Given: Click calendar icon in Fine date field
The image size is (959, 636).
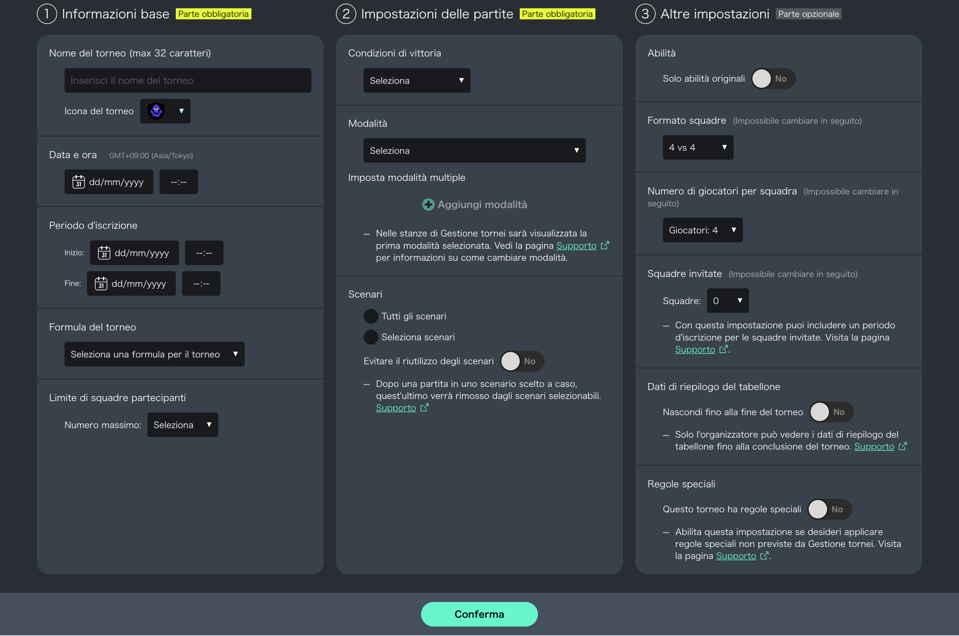Looking at the screenshot, I should tap(101, 283).
